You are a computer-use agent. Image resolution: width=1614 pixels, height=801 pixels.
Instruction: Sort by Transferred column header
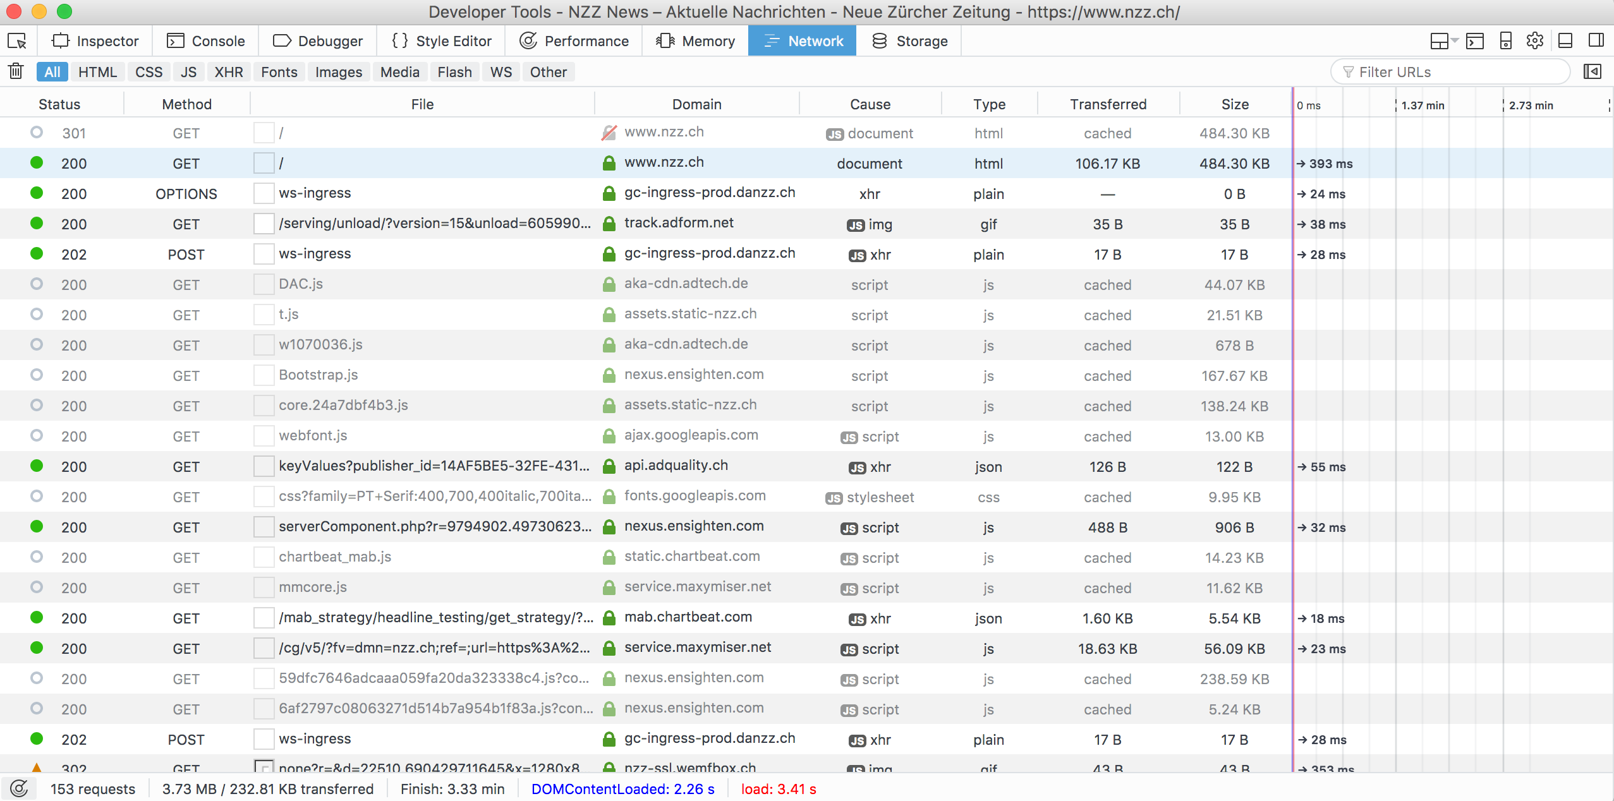tap(1108, 104)
